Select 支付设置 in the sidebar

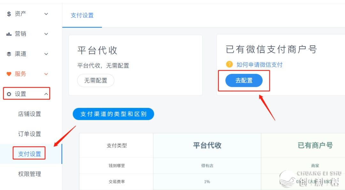pos(29,154)
